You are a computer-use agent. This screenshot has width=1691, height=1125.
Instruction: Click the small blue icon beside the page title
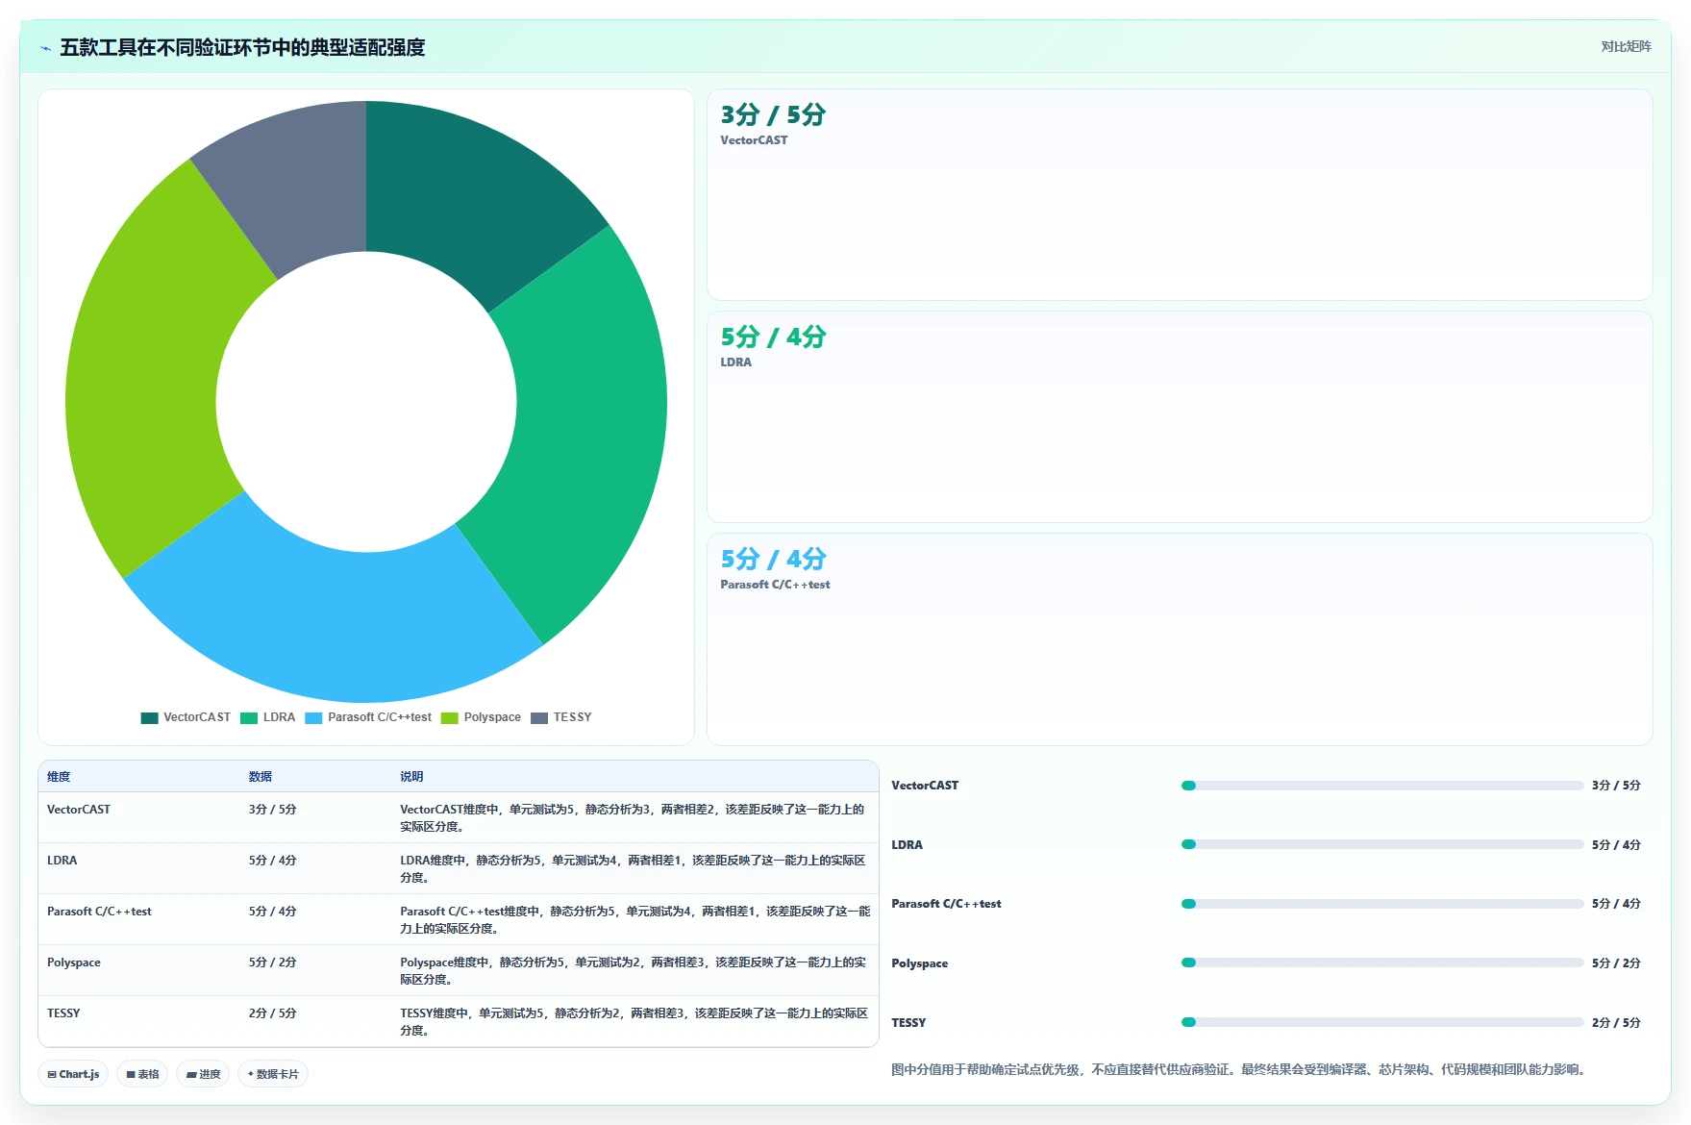point(45,48)
